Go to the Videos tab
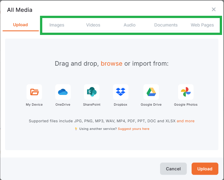224x180 pixels. pyautogui.click(x=93, y=25)
